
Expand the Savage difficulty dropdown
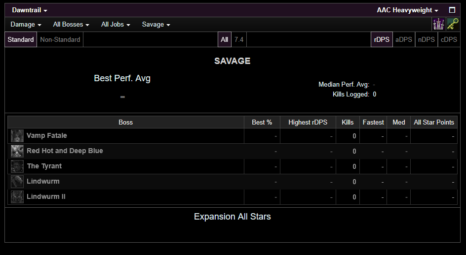point(156,24)
